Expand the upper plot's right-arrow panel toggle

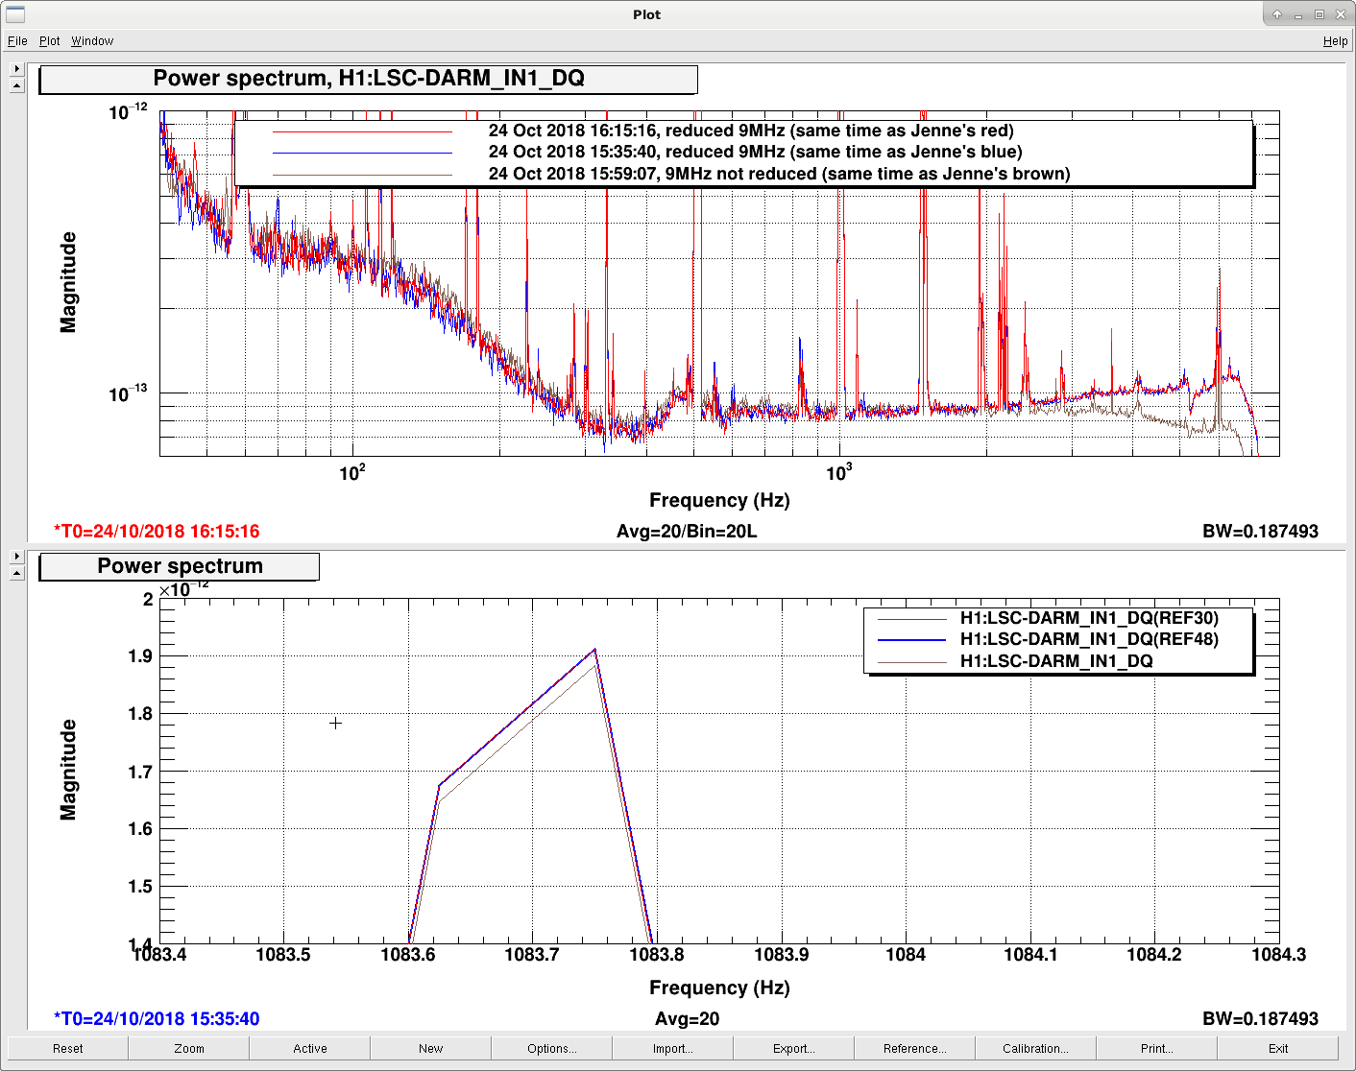point(16,69)
